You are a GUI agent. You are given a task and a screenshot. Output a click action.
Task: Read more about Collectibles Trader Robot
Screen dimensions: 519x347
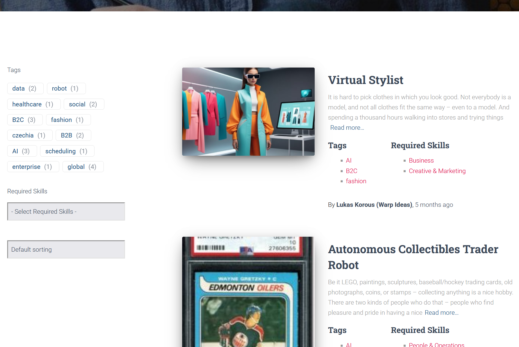click(x=442, y=313)
